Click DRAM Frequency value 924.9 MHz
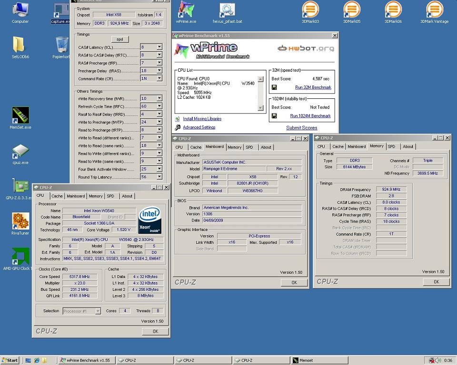Image resolution: width=457 pixels, height=365 pixels. [x=391, y=190]
